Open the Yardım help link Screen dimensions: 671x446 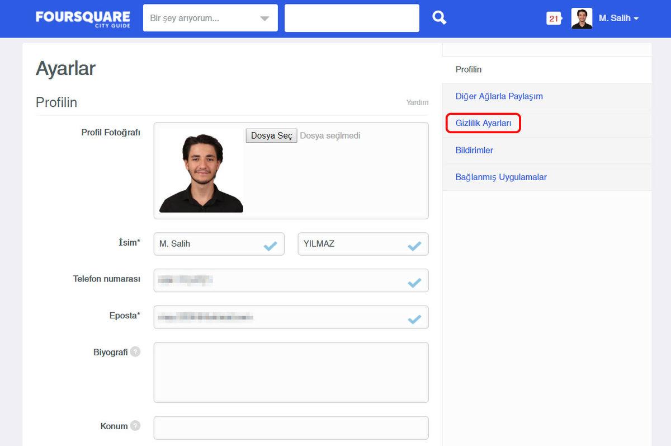(417, 102)
